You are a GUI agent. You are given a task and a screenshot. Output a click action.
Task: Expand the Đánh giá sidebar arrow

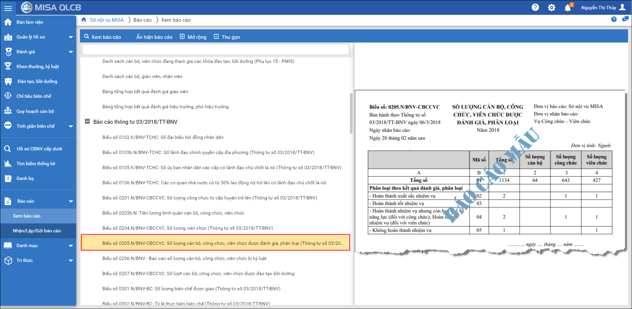pyautogui.click(x=71, y=52)
